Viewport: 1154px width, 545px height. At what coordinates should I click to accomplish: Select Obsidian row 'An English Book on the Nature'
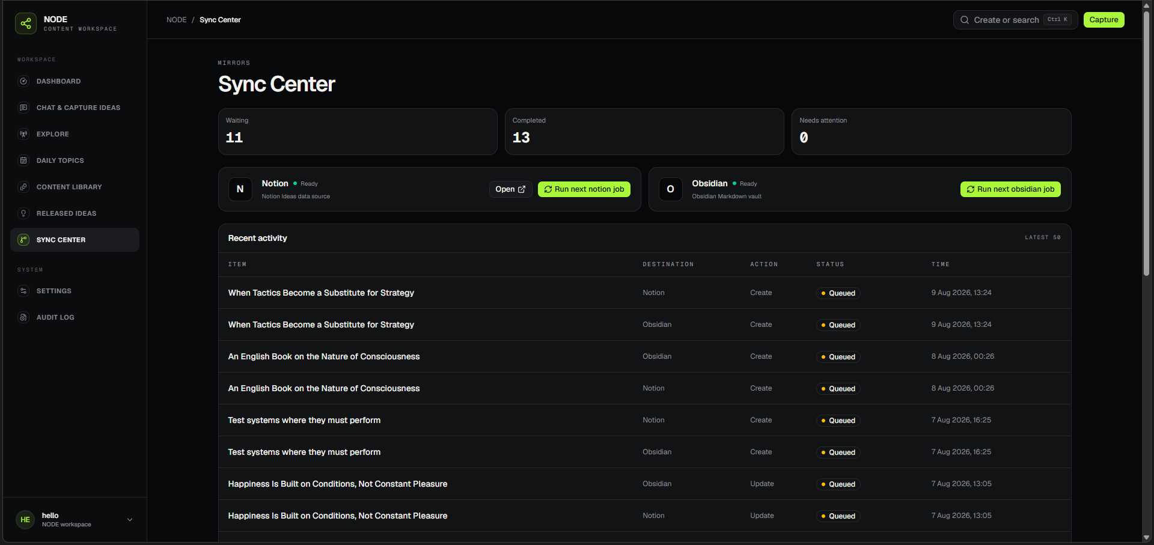(644, 356)
